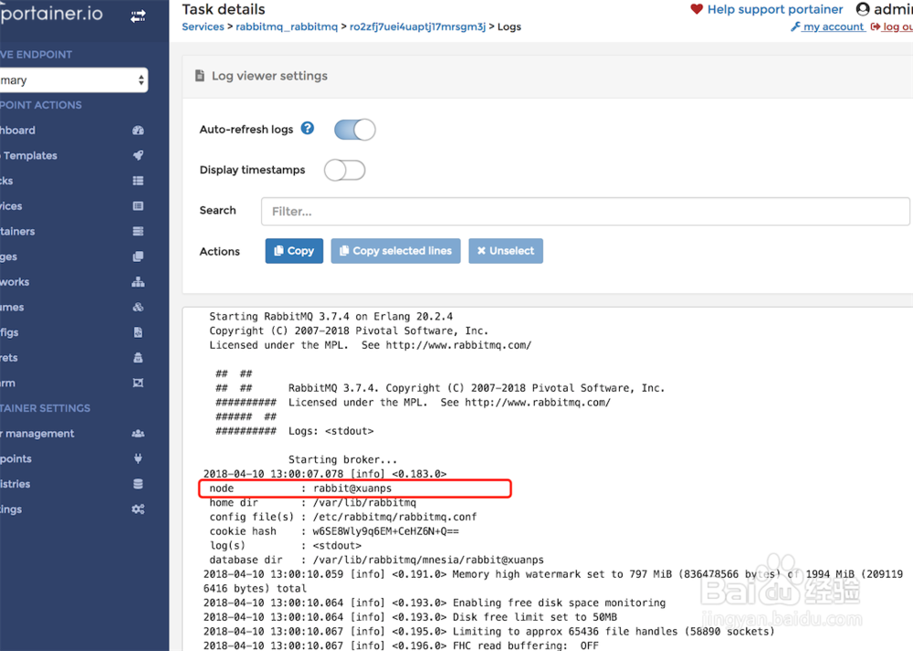
Task: Disable the Auto-refresh logs switch
Action: (354, 130)
